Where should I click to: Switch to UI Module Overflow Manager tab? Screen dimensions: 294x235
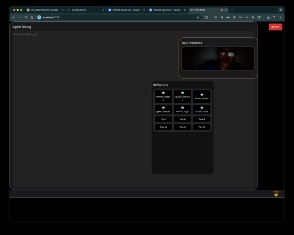click(x=45, y=10)
